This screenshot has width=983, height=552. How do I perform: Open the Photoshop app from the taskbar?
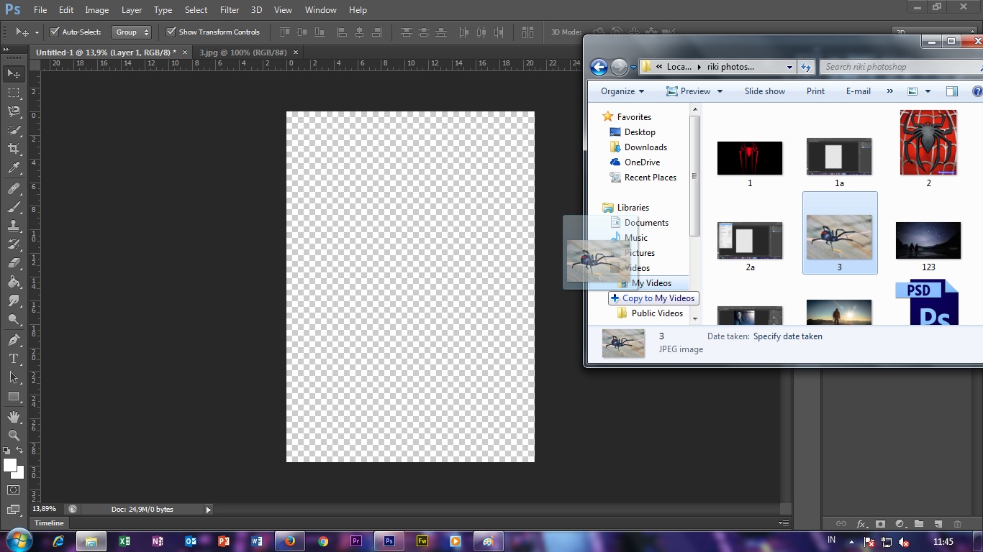click(x=388, y=540)
